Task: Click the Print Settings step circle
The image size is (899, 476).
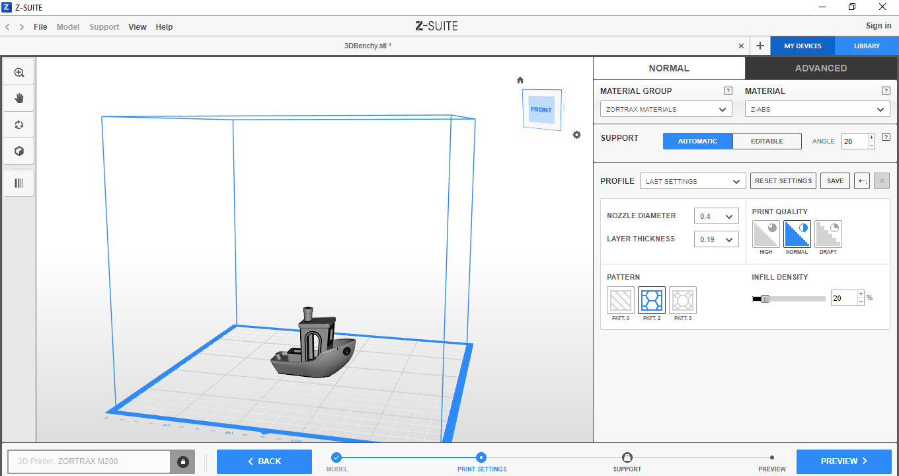Action: click(481, 457)
